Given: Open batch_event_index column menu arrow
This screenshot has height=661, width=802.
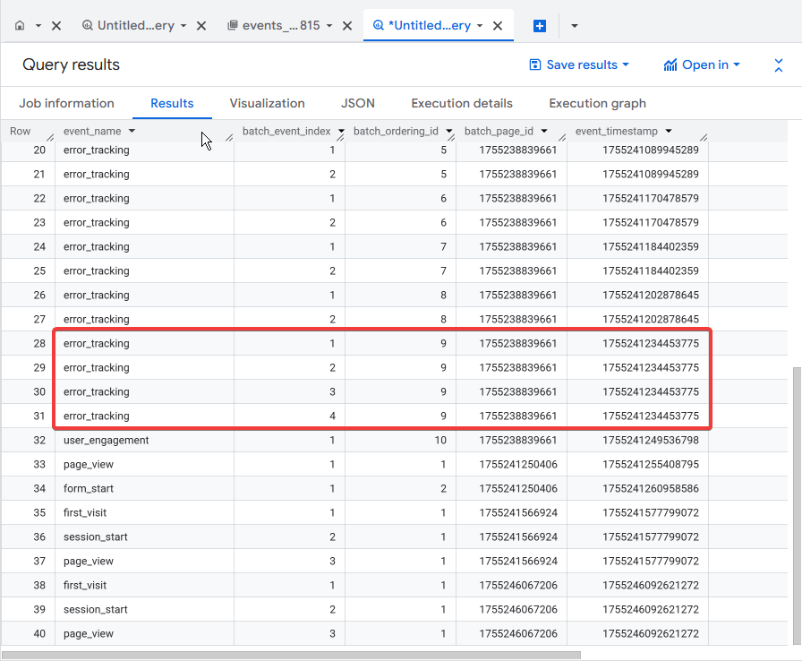Looking at the screenshot, I should 340,132.
